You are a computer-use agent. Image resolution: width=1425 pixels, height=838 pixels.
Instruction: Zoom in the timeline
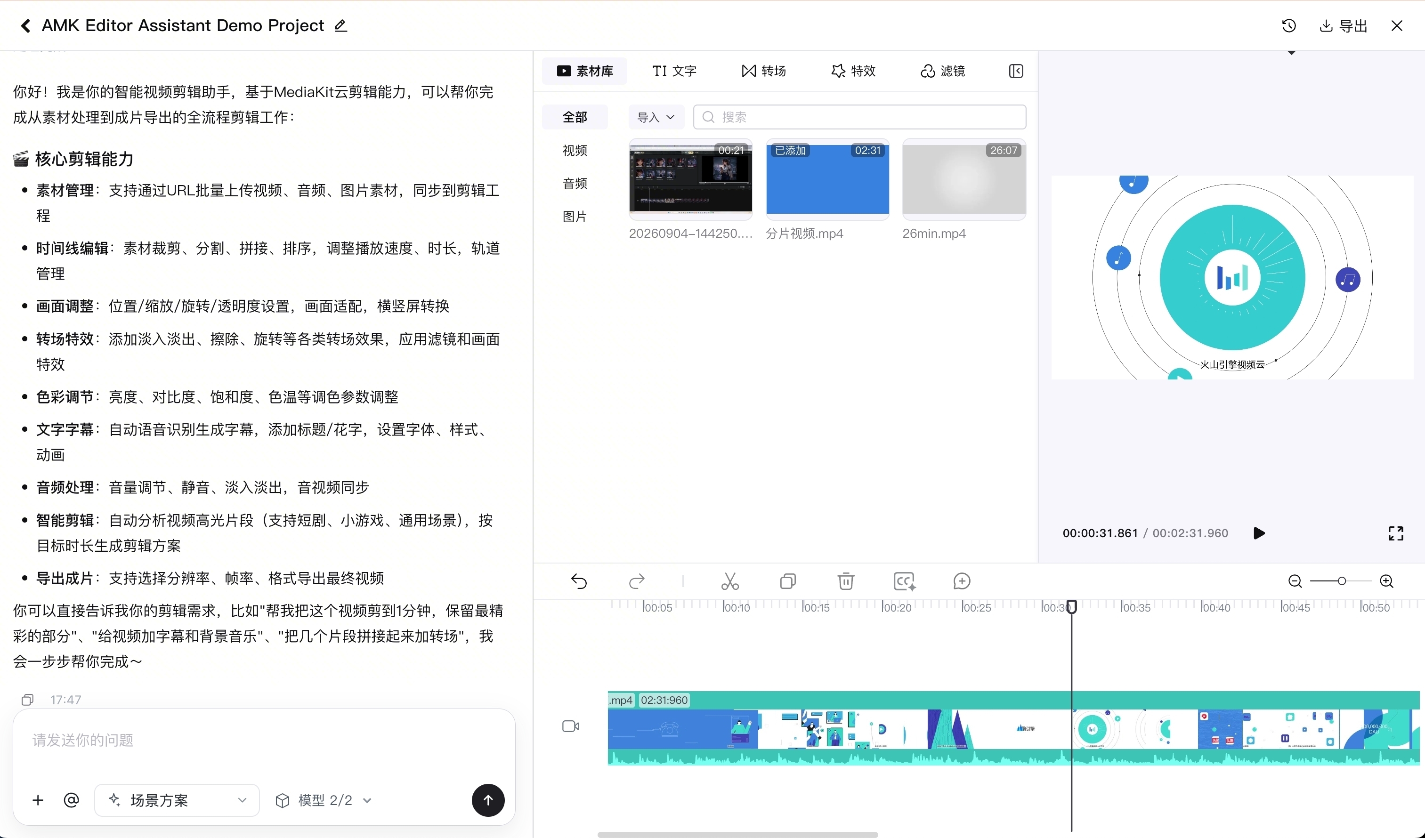(1386, 581)
